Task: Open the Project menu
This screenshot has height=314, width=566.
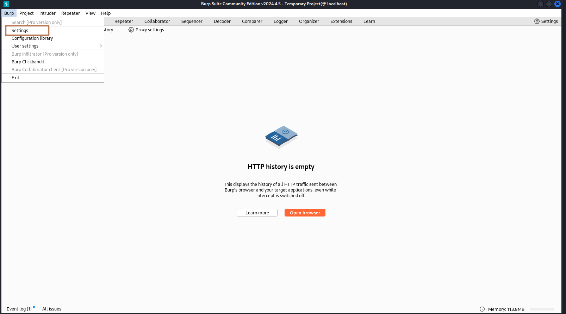Action: (x=26, y=13)
